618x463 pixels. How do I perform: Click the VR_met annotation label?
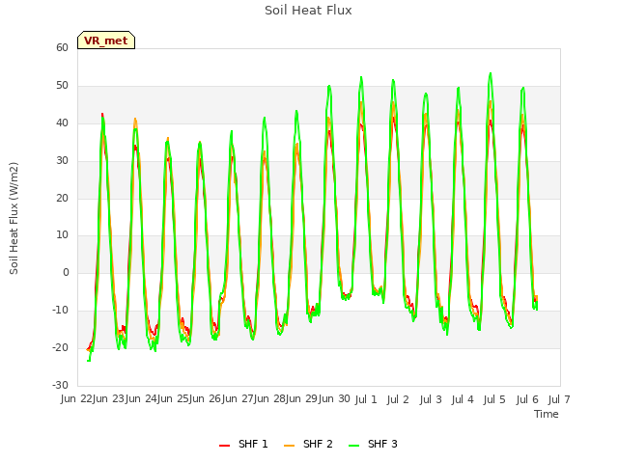click(x=106, y=41)
